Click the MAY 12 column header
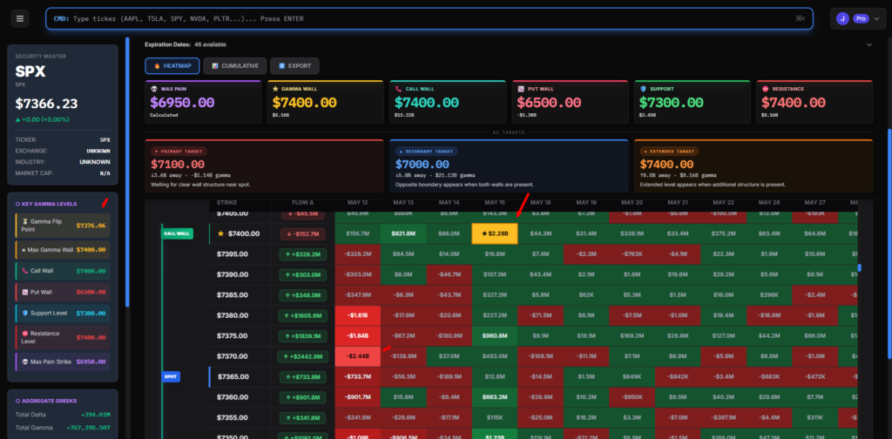This screenshot has width=892, height=439. click(x=358, y=202)
